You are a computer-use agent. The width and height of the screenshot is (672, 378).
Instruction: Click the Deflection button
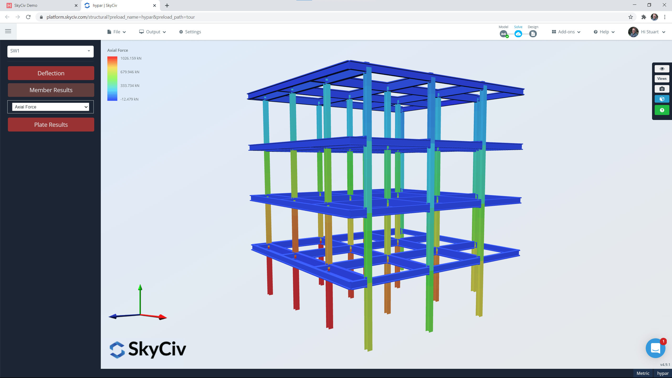[51, 73]
